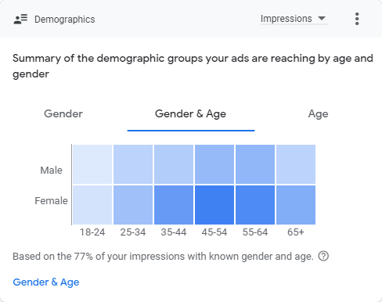This screenshot has height=302, width=382.
Task: Select the Female 18-24 heatmap cell
Action: tap(92, 205)
